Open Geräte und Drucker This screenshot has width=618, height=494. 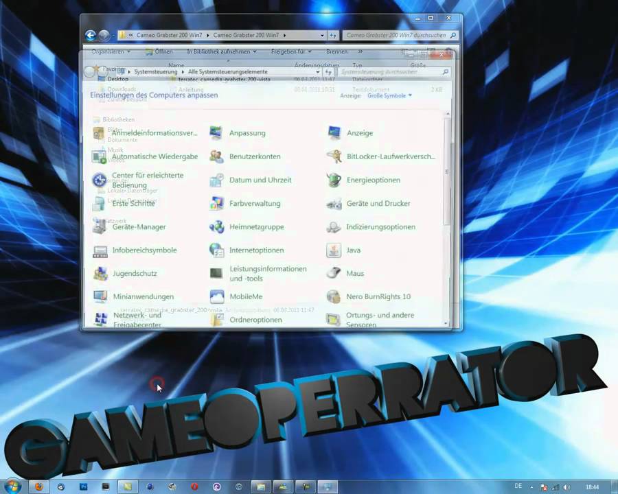point(369,204)
